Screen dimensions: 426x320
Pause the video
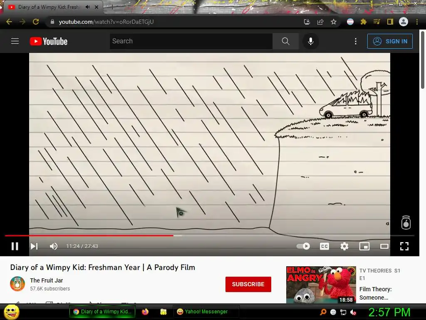tap(15, 246)
